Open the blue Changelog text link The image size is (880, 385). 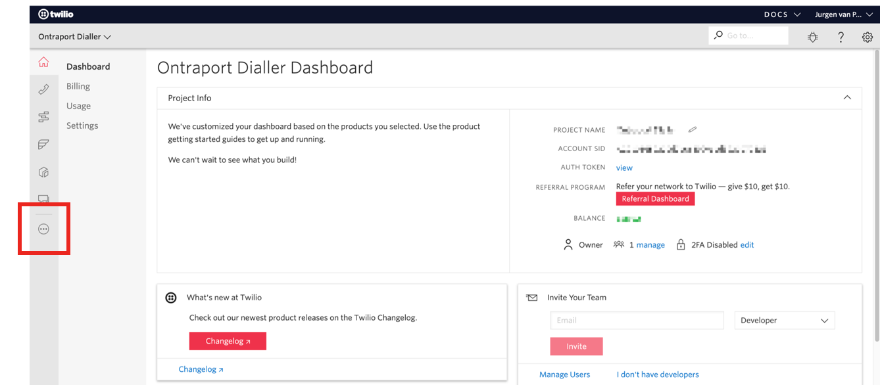point(201,369)
